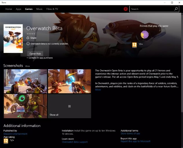The height and width of the screenshot is (148, 183).
Task: Click the search magnifier icon
Action: tap(176, 9)
